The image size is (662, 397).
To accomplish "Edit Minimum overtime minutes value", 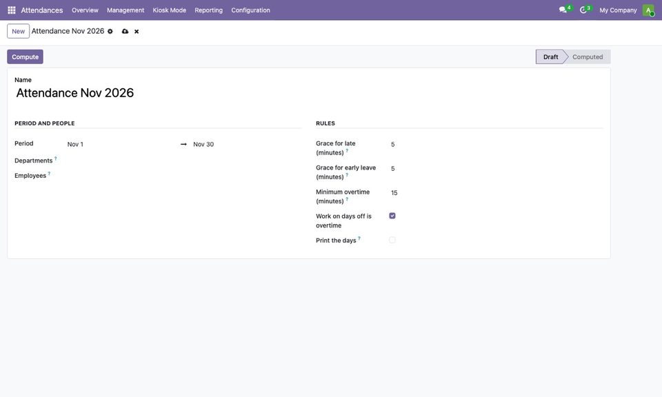I will click(x=496, y=193).
